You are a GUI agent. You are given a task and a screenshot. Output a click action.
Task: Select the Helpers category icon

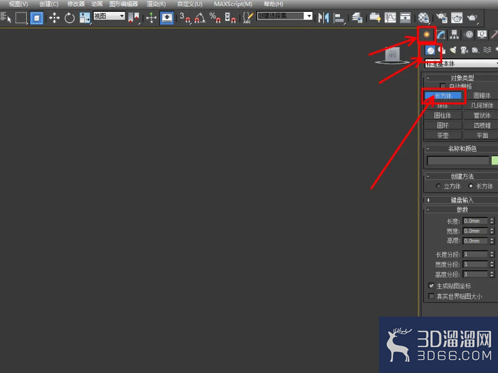[x=475, y=50]
